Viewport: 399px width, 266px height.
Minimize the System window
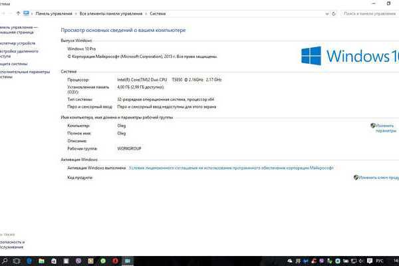374,3
